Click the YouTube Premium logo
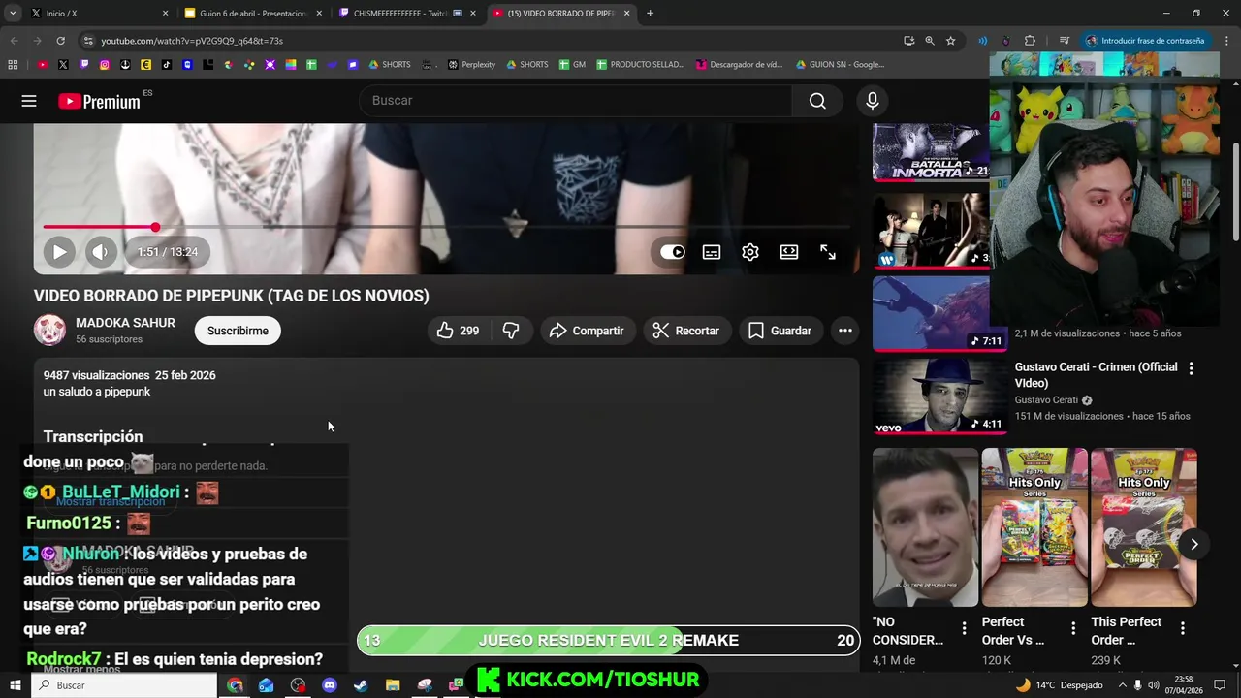The image size is (1241, 698). [99, 101]
